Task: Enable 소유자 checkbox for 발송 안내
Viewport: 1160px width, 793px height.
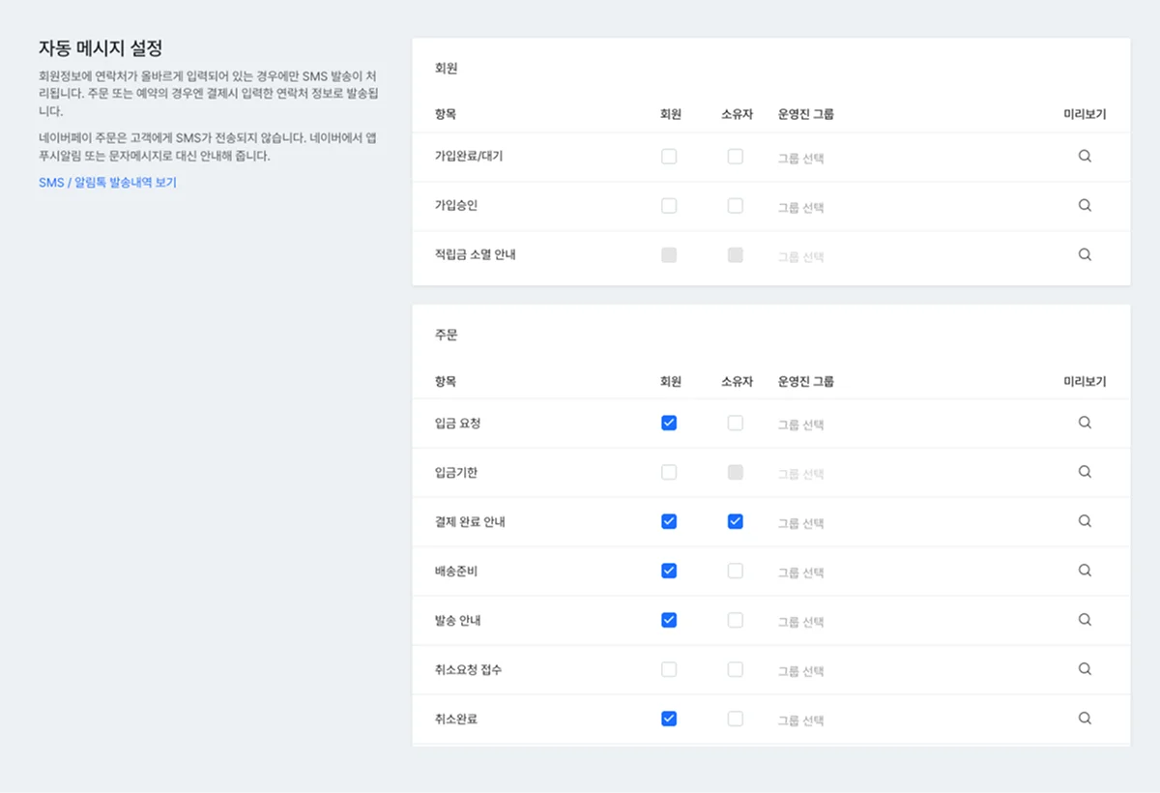Action: point(735,620)
